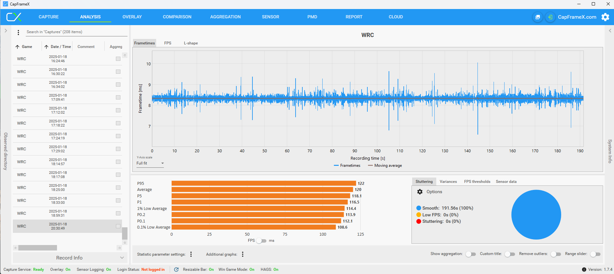Click the refresh icon in status bar
This screenshot has width=614, height=274.
point(176,269)
